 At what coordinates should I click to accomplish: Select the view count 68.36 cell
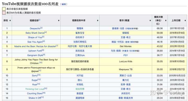click(x=160, y=29)
